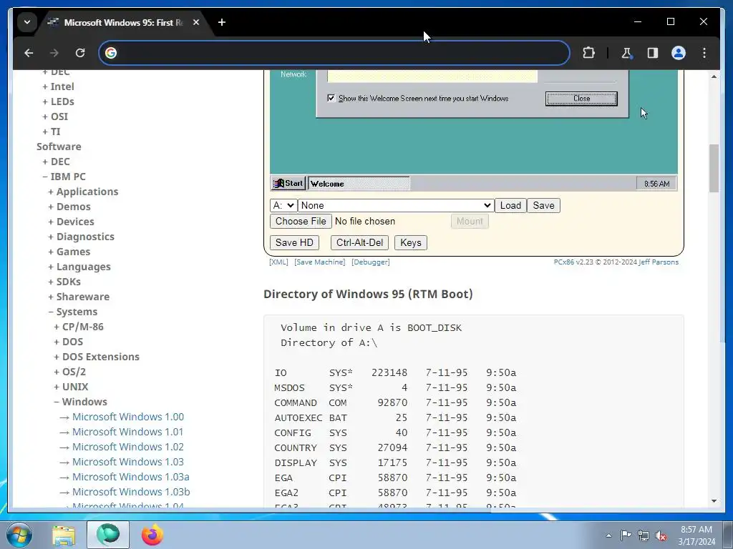Show hidden system tray icons
This screenshot has width=733, height=549.
coord(608,535)
